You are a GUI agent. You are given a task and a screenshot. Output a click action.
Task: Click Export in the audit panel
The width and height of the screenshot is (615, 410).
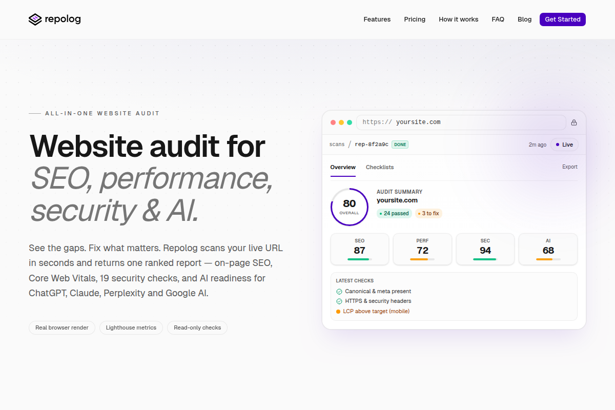coord(570,167)
